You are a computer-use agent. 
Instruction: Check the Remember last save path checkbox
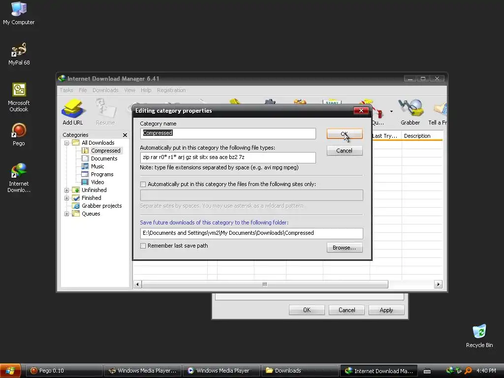[x=143, y=246]
